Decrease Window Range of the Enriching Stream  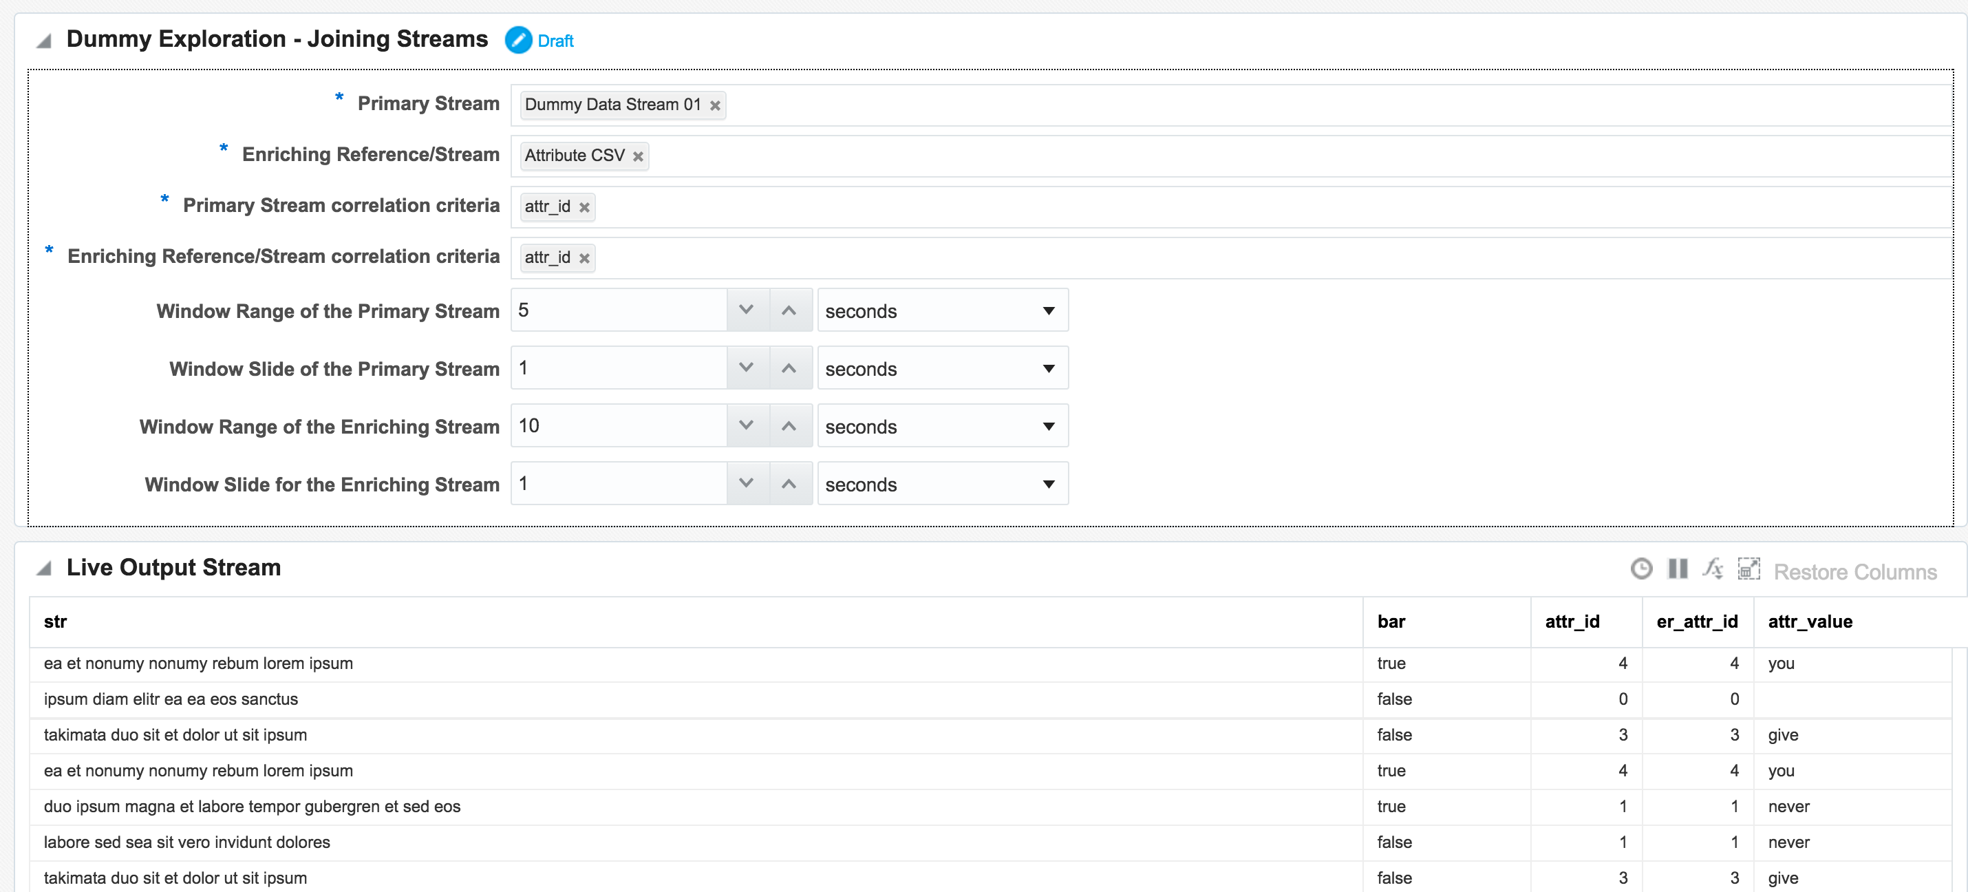click(747, 426)
